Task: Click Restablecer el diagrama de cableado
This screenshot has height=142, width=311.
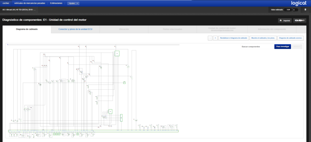Action: [x=234, y=38]
